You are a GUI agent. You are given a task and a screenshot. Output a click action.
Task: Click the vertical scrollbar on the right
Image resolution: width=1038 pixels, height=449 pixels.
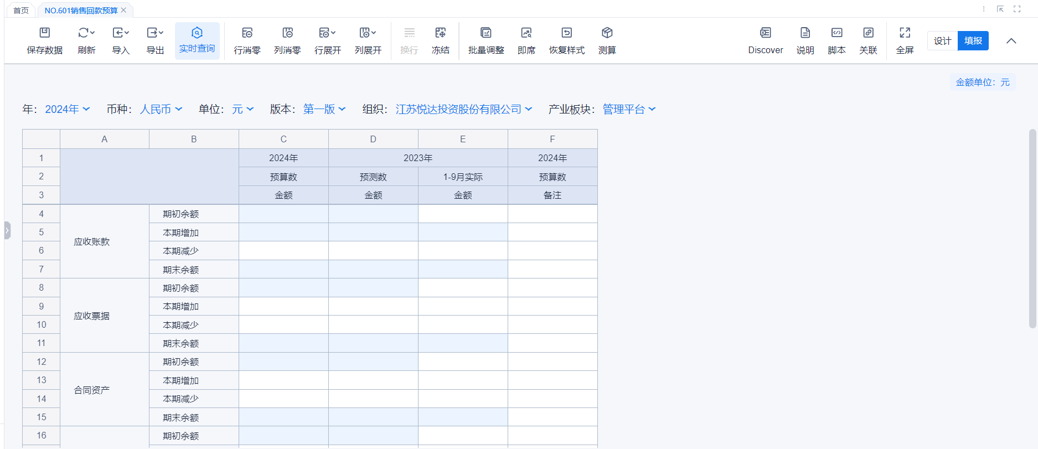click(x=1032, y=228)
